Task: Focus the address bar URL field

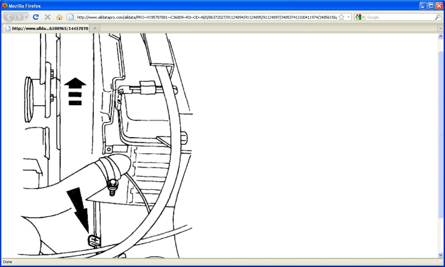Action: click(207, 17)
